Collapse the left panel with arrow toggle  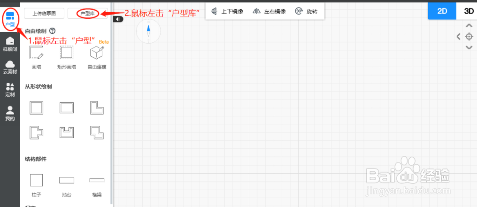pyautogui.click(x=118, y=19)
